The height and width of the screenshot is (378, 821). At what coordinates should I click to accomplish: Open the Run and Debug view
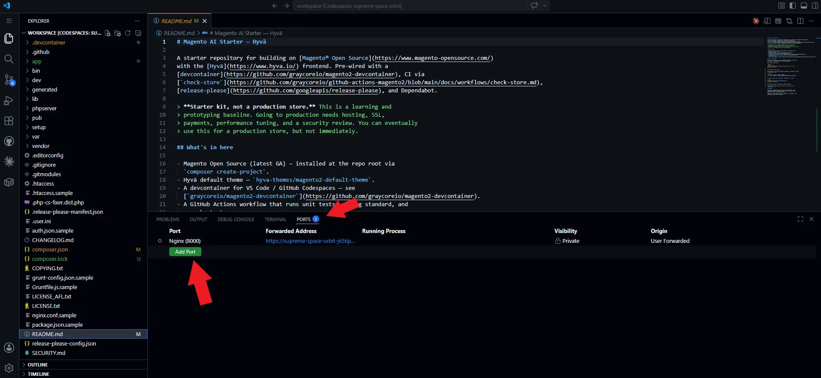[x=9, y=100]
